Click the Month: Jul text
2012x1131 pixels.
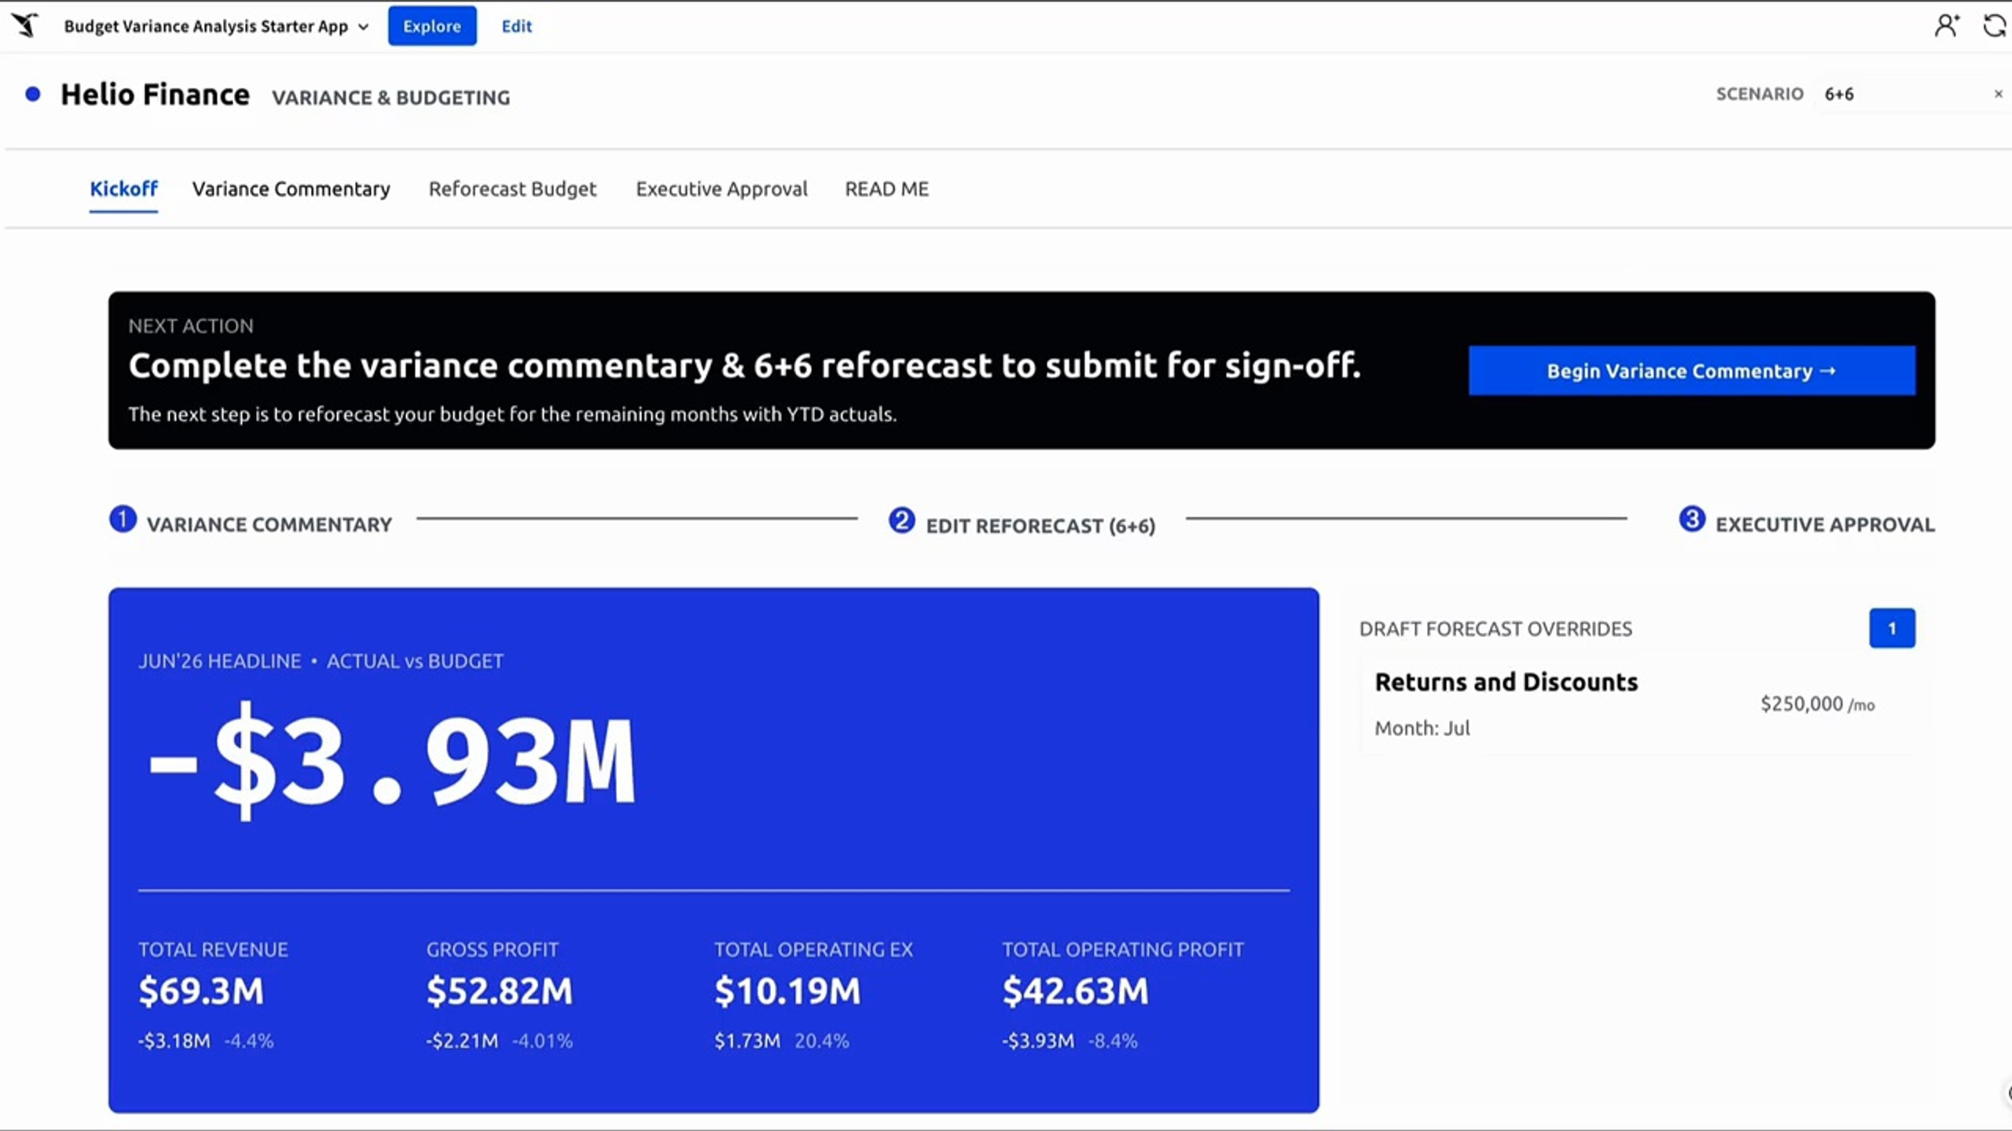(x=1423, y=728)
